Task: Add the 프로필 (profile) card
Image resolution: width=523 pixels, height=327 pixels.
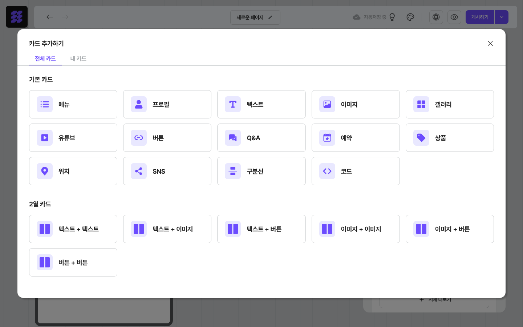Action: pos(167,104)
